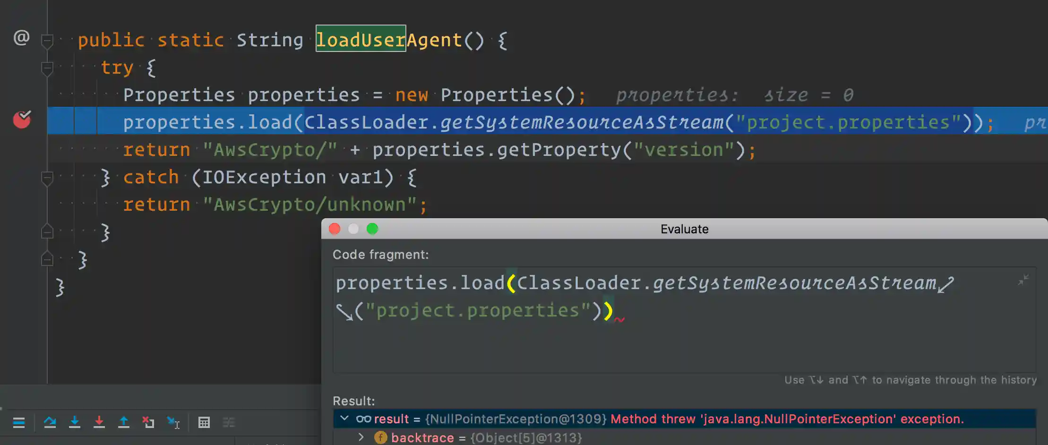1048x445 pixels.
Task: Click the red Force Step Into icon
Action: coord(99,422)
